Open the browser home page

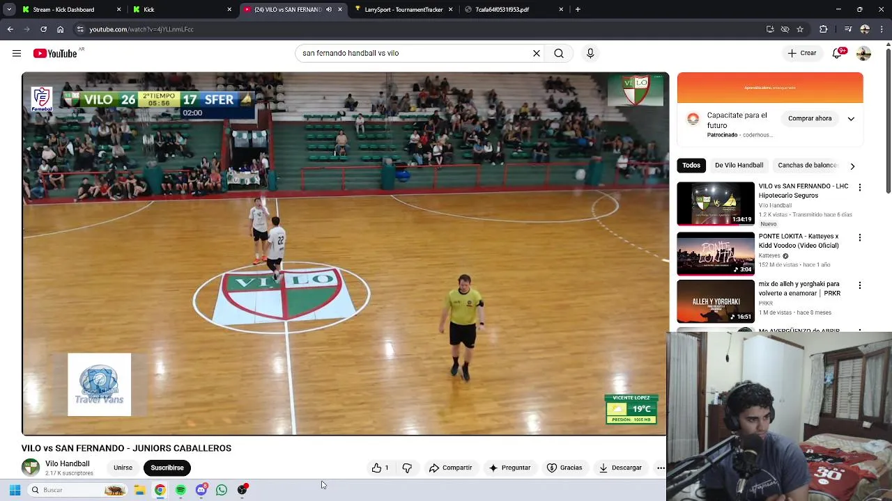(x=60, y=29)
